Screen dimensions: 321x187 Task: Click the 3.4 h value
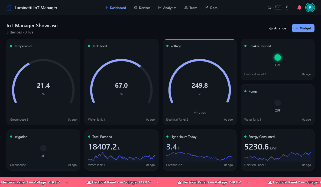pyautogui.click(x=173, y=147)
